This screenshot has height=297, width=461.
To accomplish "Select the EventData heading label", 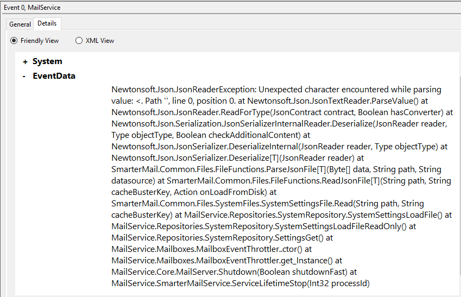I will coord(54,76).
